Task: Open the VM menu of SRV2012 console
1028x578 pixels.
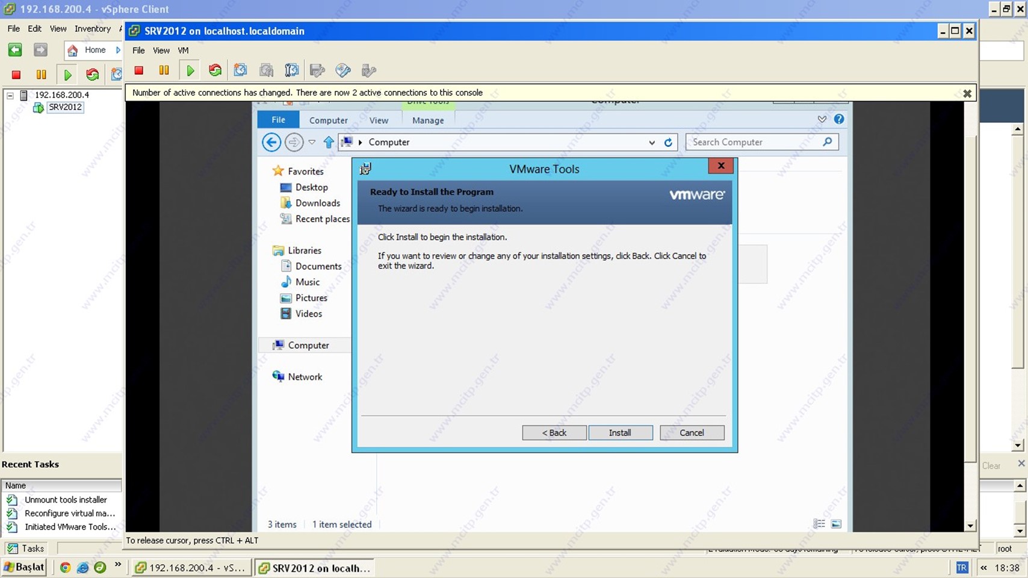Action: 183,51
